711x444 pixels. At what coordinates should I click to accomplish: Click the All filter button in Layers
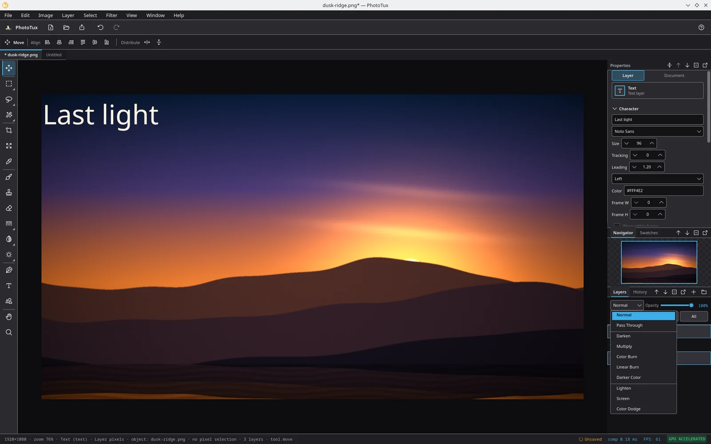[694, 317]
